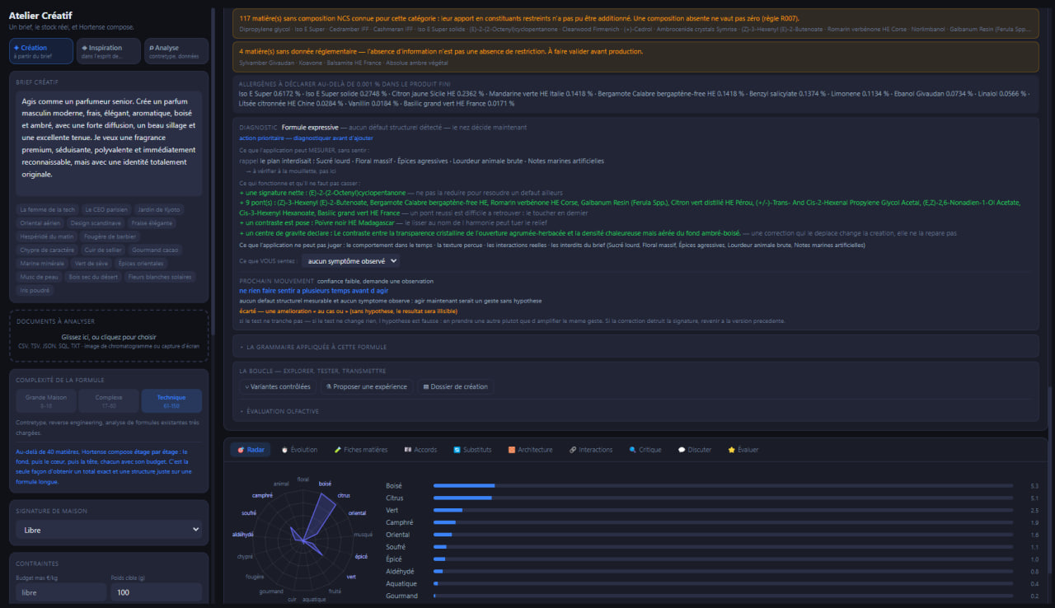The image size is (1055, 608).
Task: Click the Poids cible field
Action: point(157,592)
